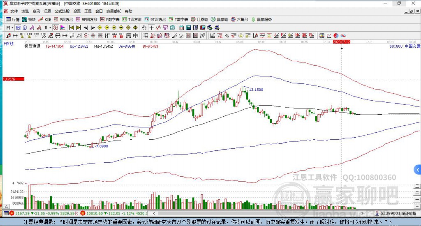Open the 帮助 menu

pyautogui.click(x=129, y=11)
